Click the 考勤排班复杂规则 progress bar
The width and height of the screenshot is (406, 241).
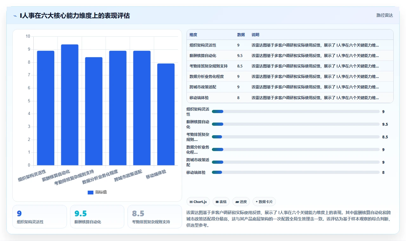[296, 137]
